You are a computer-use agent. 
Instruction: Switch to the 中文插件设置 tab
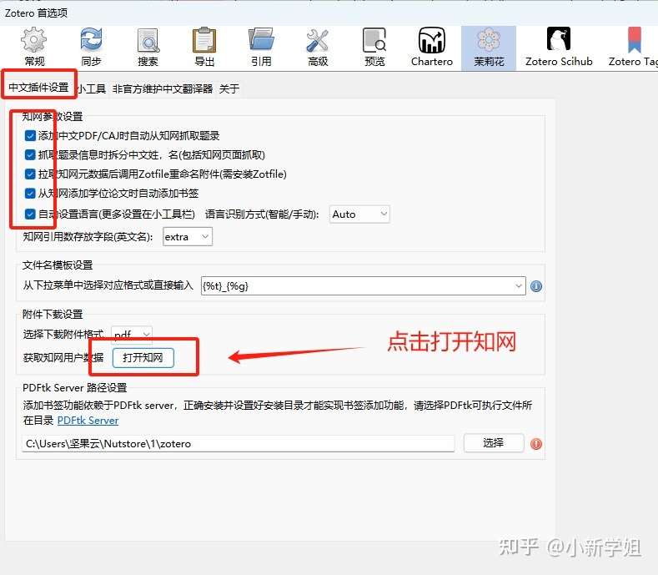[x=38, y=88]
